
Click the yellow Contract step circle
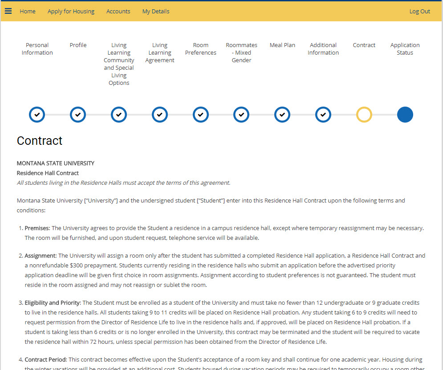click(364, 115)
